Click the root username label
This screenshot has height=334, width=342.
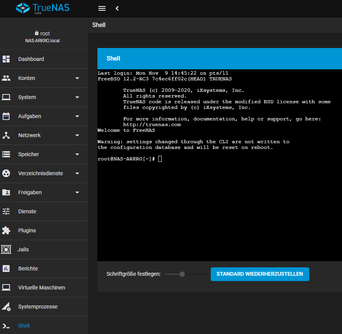point(45,34)
